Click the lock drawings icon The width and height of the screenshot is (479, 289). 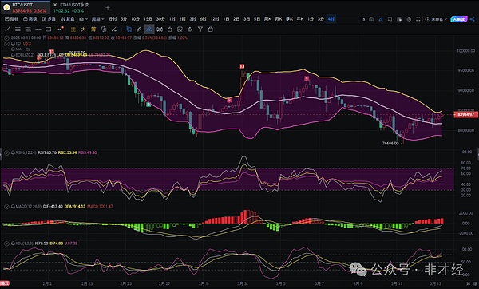(x=211, y=30)
